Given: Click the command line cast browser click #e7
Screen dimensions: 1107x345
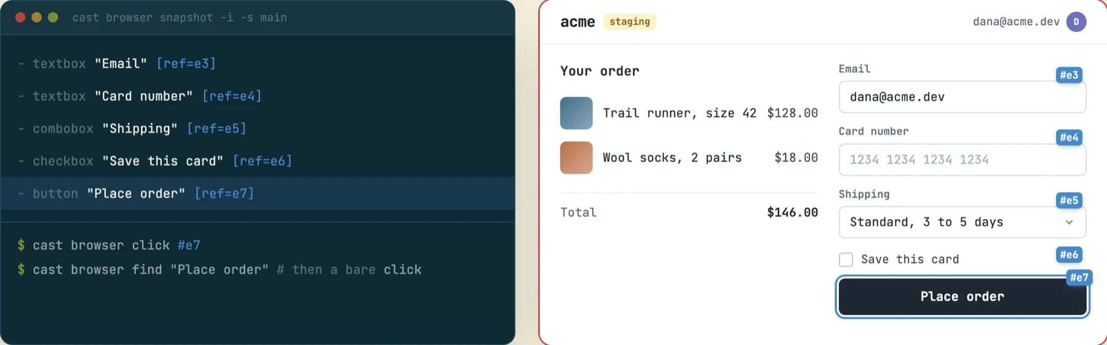Looking at the screenshot, I should pyautogui.click(x=109, y=245).
